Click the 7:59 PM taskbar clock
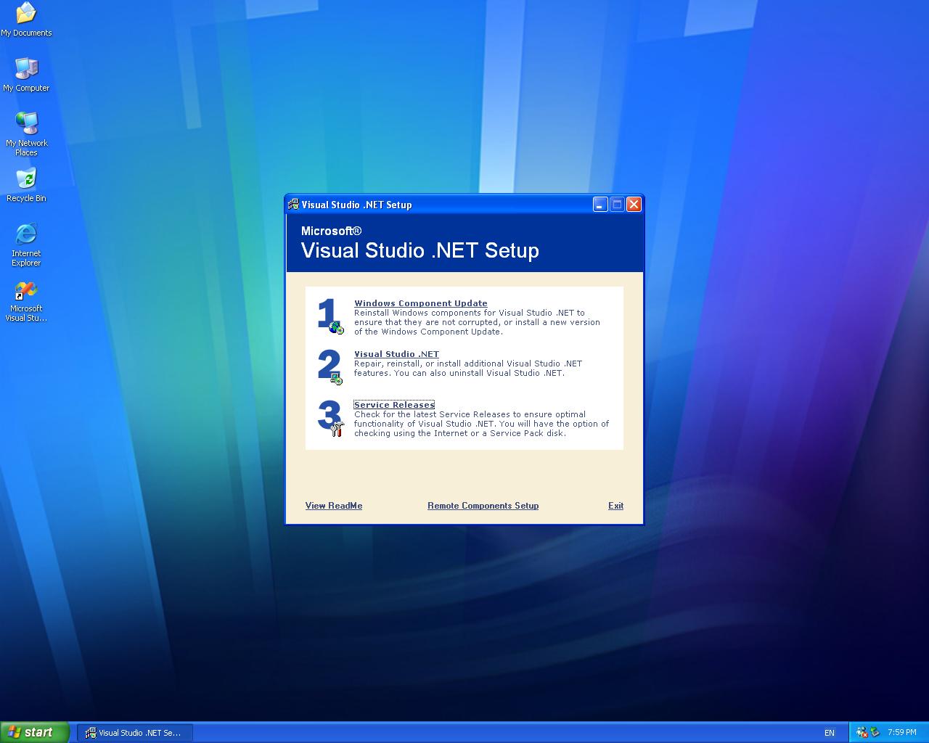This screenshot has height=743, width=929. tap(902, 733)
